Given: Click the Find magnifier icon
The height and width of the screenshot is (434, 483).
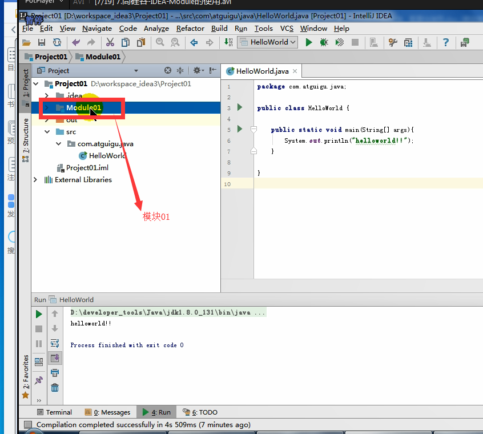Looking at the screenshot, I should [x=160, y=42].
